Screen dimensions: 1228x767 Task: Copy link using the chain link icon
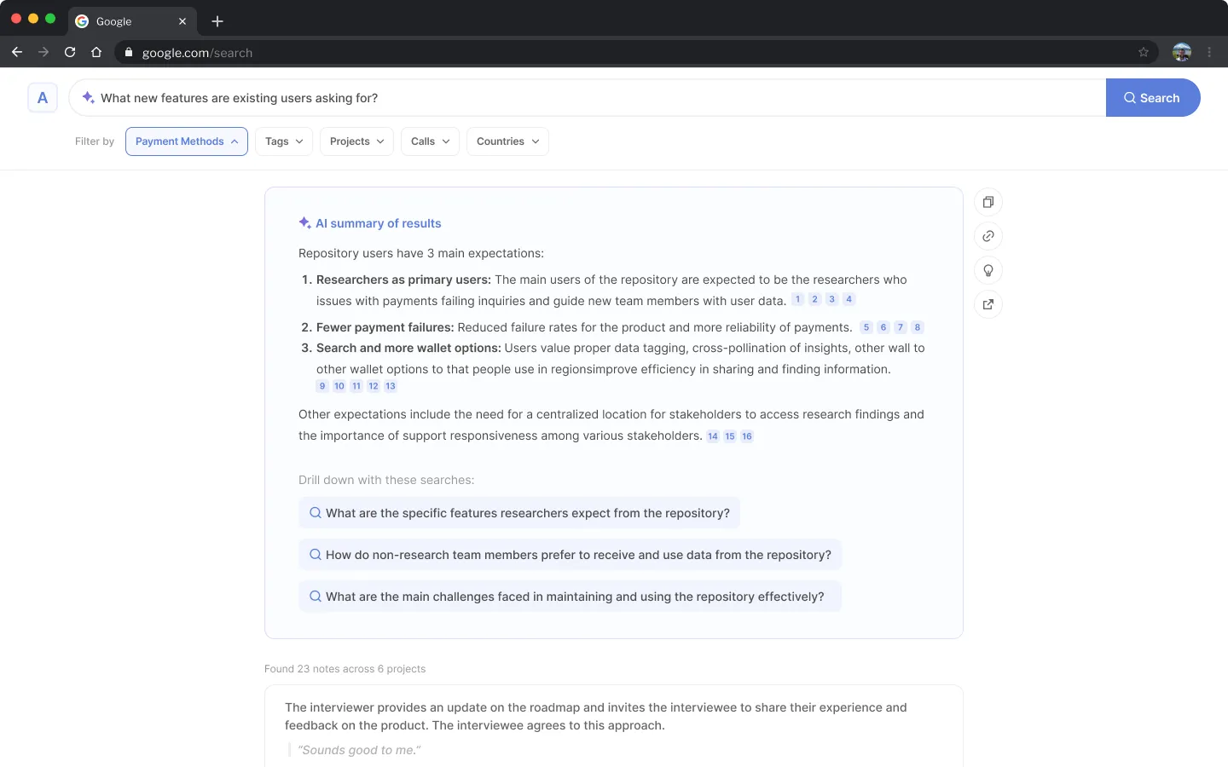988,236
